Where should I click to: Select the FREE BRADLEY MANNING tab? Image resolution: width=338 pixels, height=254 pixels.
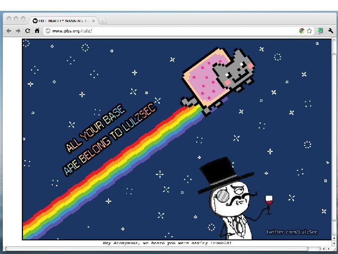(x=63, y=21)
